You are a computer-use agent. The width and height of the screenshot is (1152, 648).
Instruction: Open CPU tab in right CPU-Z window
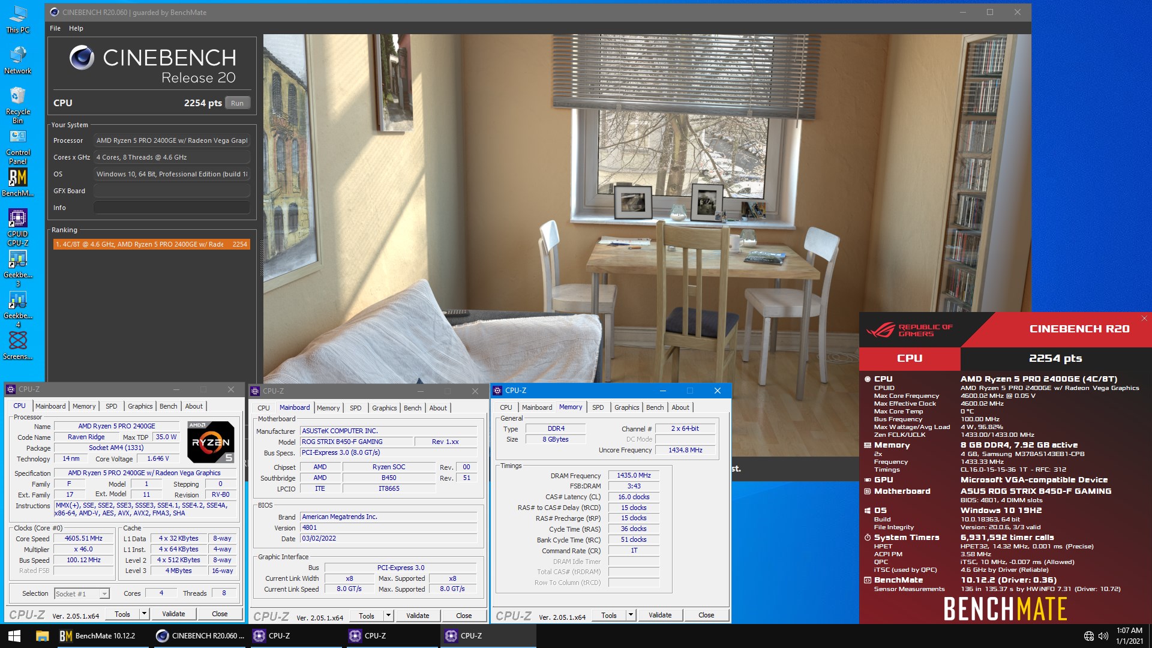pos(506,407)
